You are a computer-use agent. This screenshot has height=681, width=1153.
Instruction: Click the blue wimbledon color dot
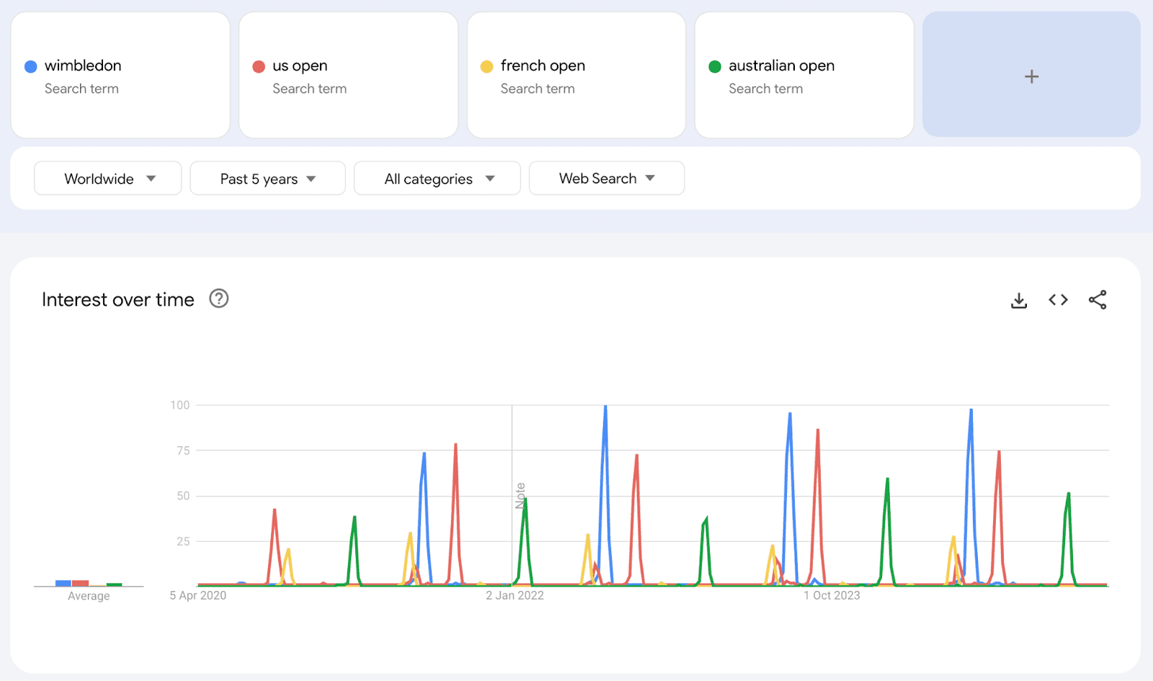click(31, 66)
